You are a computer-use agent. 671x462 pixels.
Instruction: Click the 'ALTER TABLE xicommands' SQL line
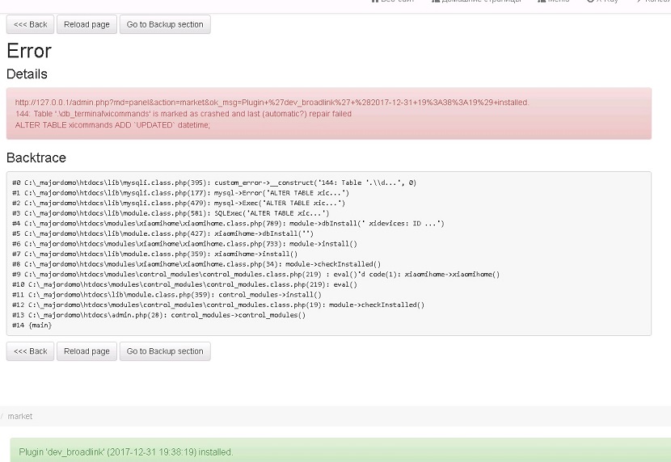(x=112, y=125)
